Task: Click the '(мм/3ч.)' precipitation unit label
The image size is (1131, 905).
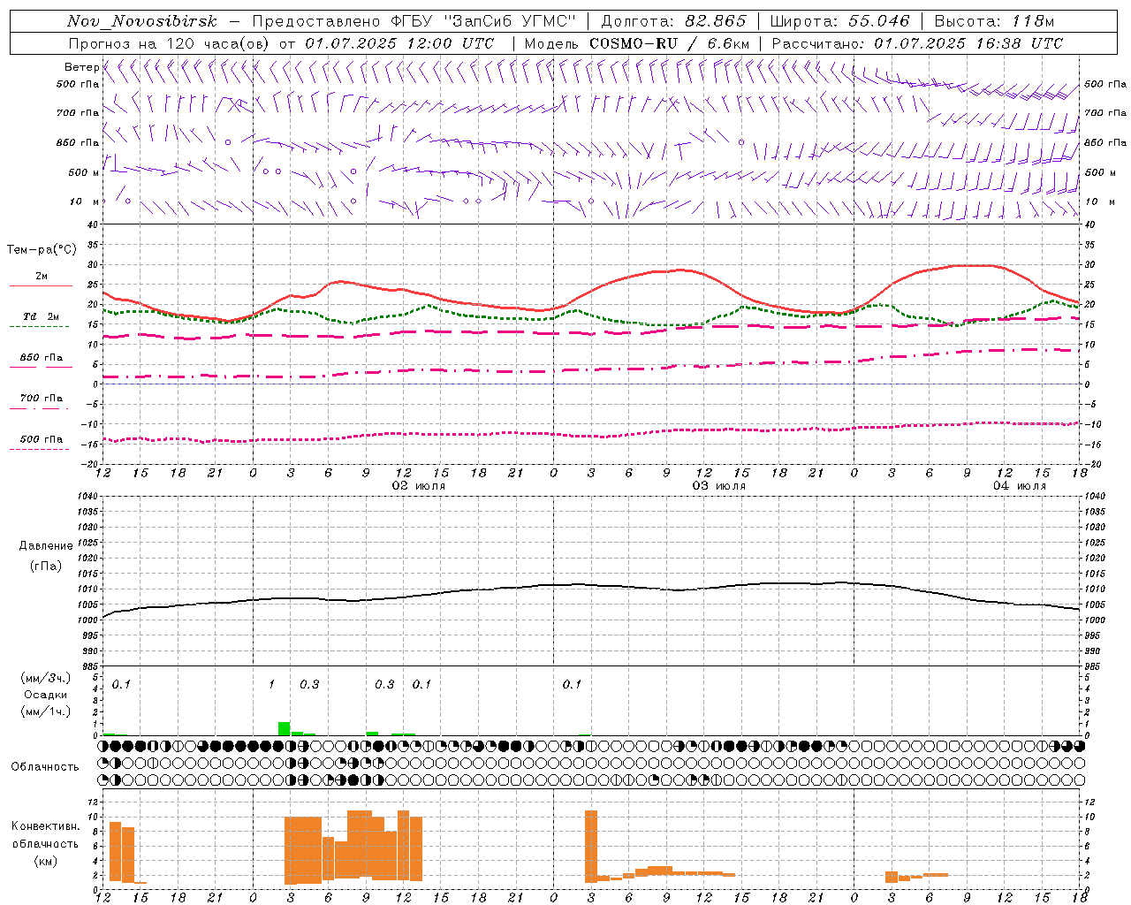Action: [x=46, y=678]
